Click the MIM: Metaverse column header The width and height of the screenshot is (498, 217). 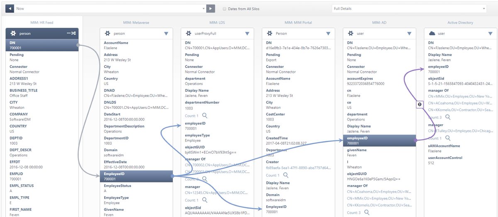point(136,23)
